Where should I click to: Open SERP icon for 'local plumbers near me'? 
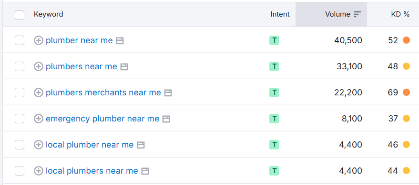coord(145,171)
